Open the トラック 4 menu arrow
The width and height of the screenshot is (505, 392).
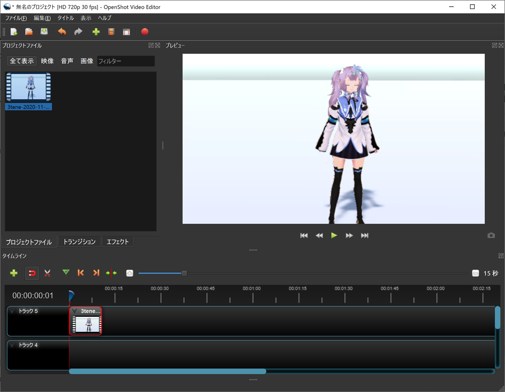pyautogui.click(x=13, y=346)
